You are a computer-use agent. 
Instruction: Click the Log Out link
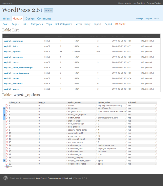point(136,3)
